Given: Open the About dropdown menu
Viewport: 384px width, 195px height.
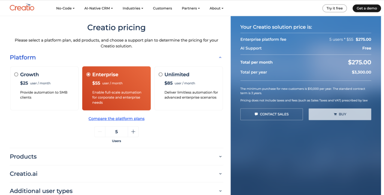Looking at the screenshot, I should (216, 8).
